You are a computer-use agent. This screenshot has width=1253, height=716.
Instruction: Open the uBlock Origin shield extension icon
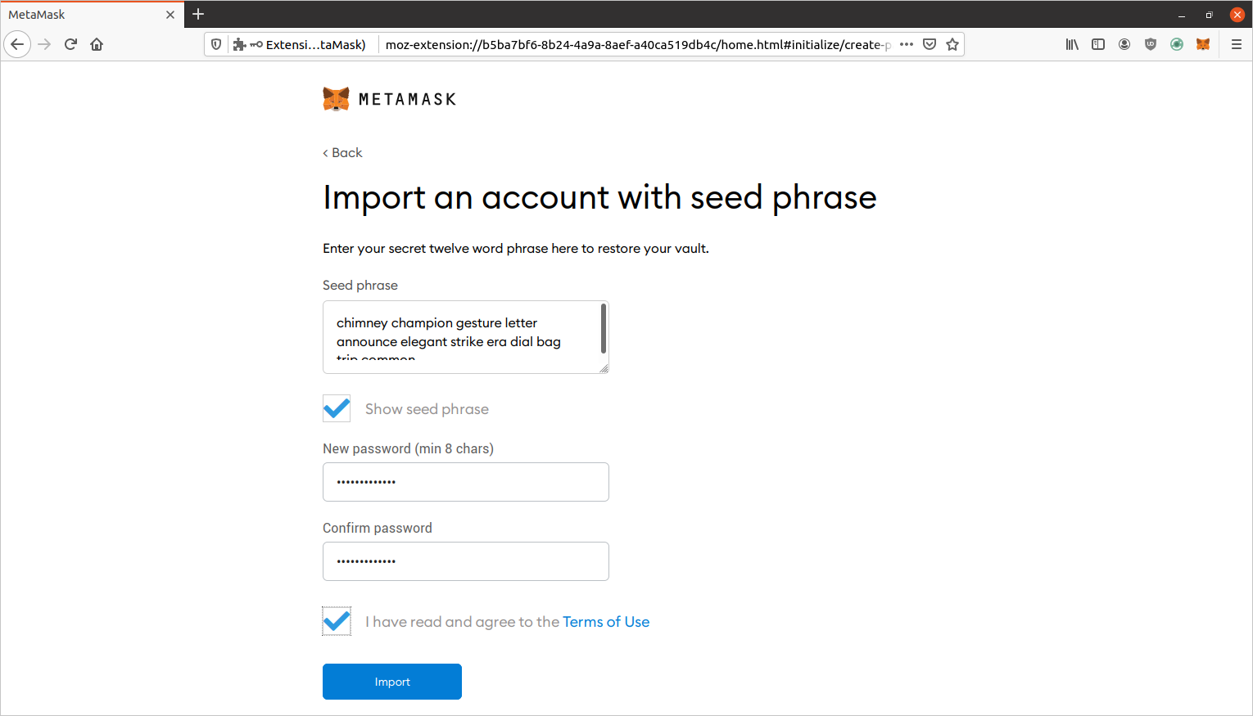click(1151, 44)
